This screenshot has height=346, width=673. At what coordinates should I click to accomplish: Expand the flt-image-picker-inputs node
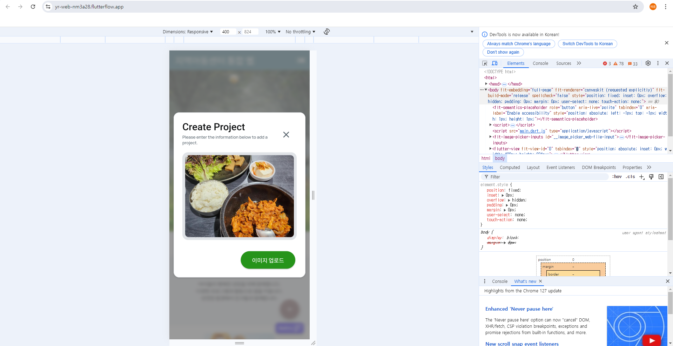tap(490, 137)
